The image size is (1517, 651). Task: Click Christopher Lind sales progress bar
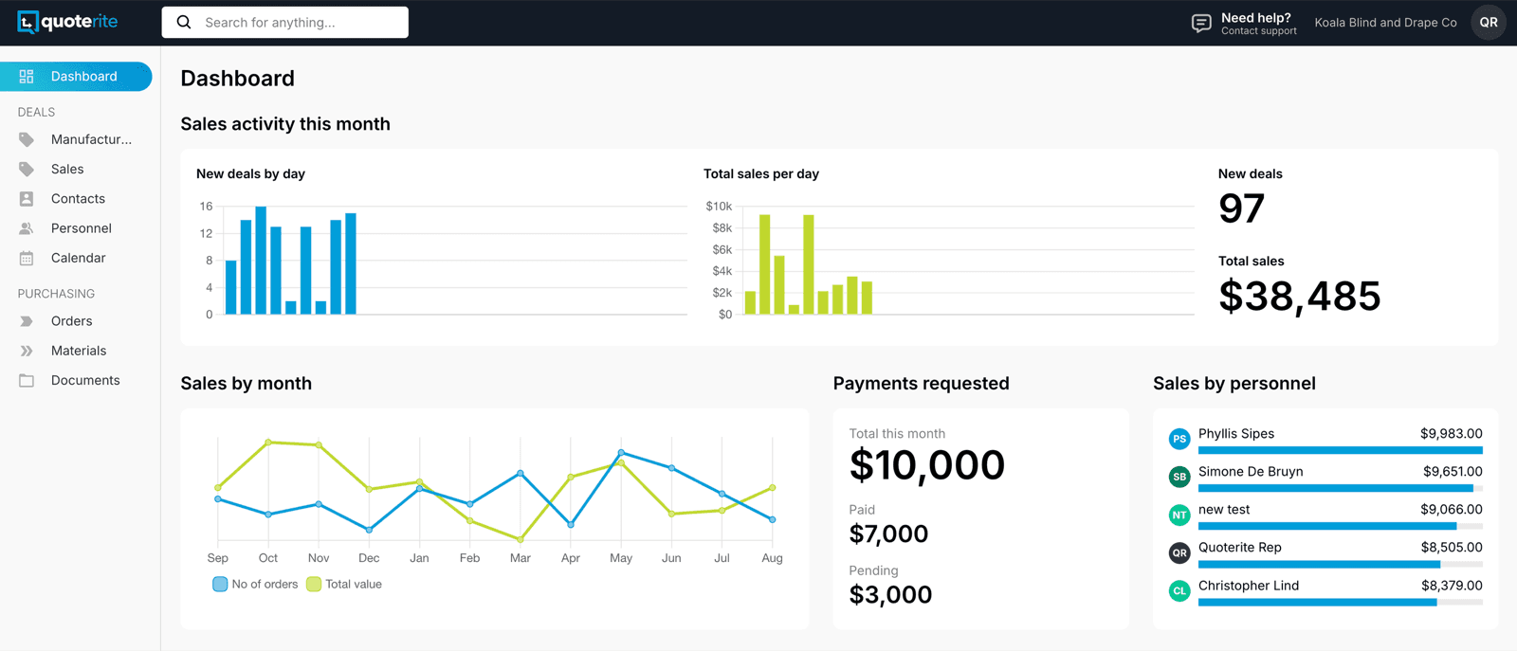click(1341, 602)
